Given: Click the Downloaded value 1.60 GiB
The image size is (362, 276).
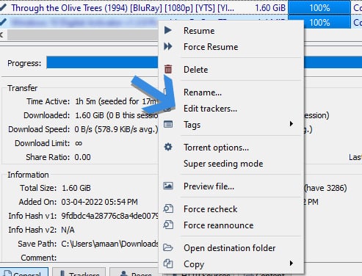Looking at the screenshot, I should coord(117,115).
